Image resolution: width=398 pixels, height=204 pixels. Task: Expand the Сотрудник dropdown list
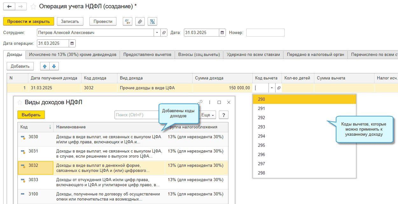pyautogui.click(x=157, y=32)
